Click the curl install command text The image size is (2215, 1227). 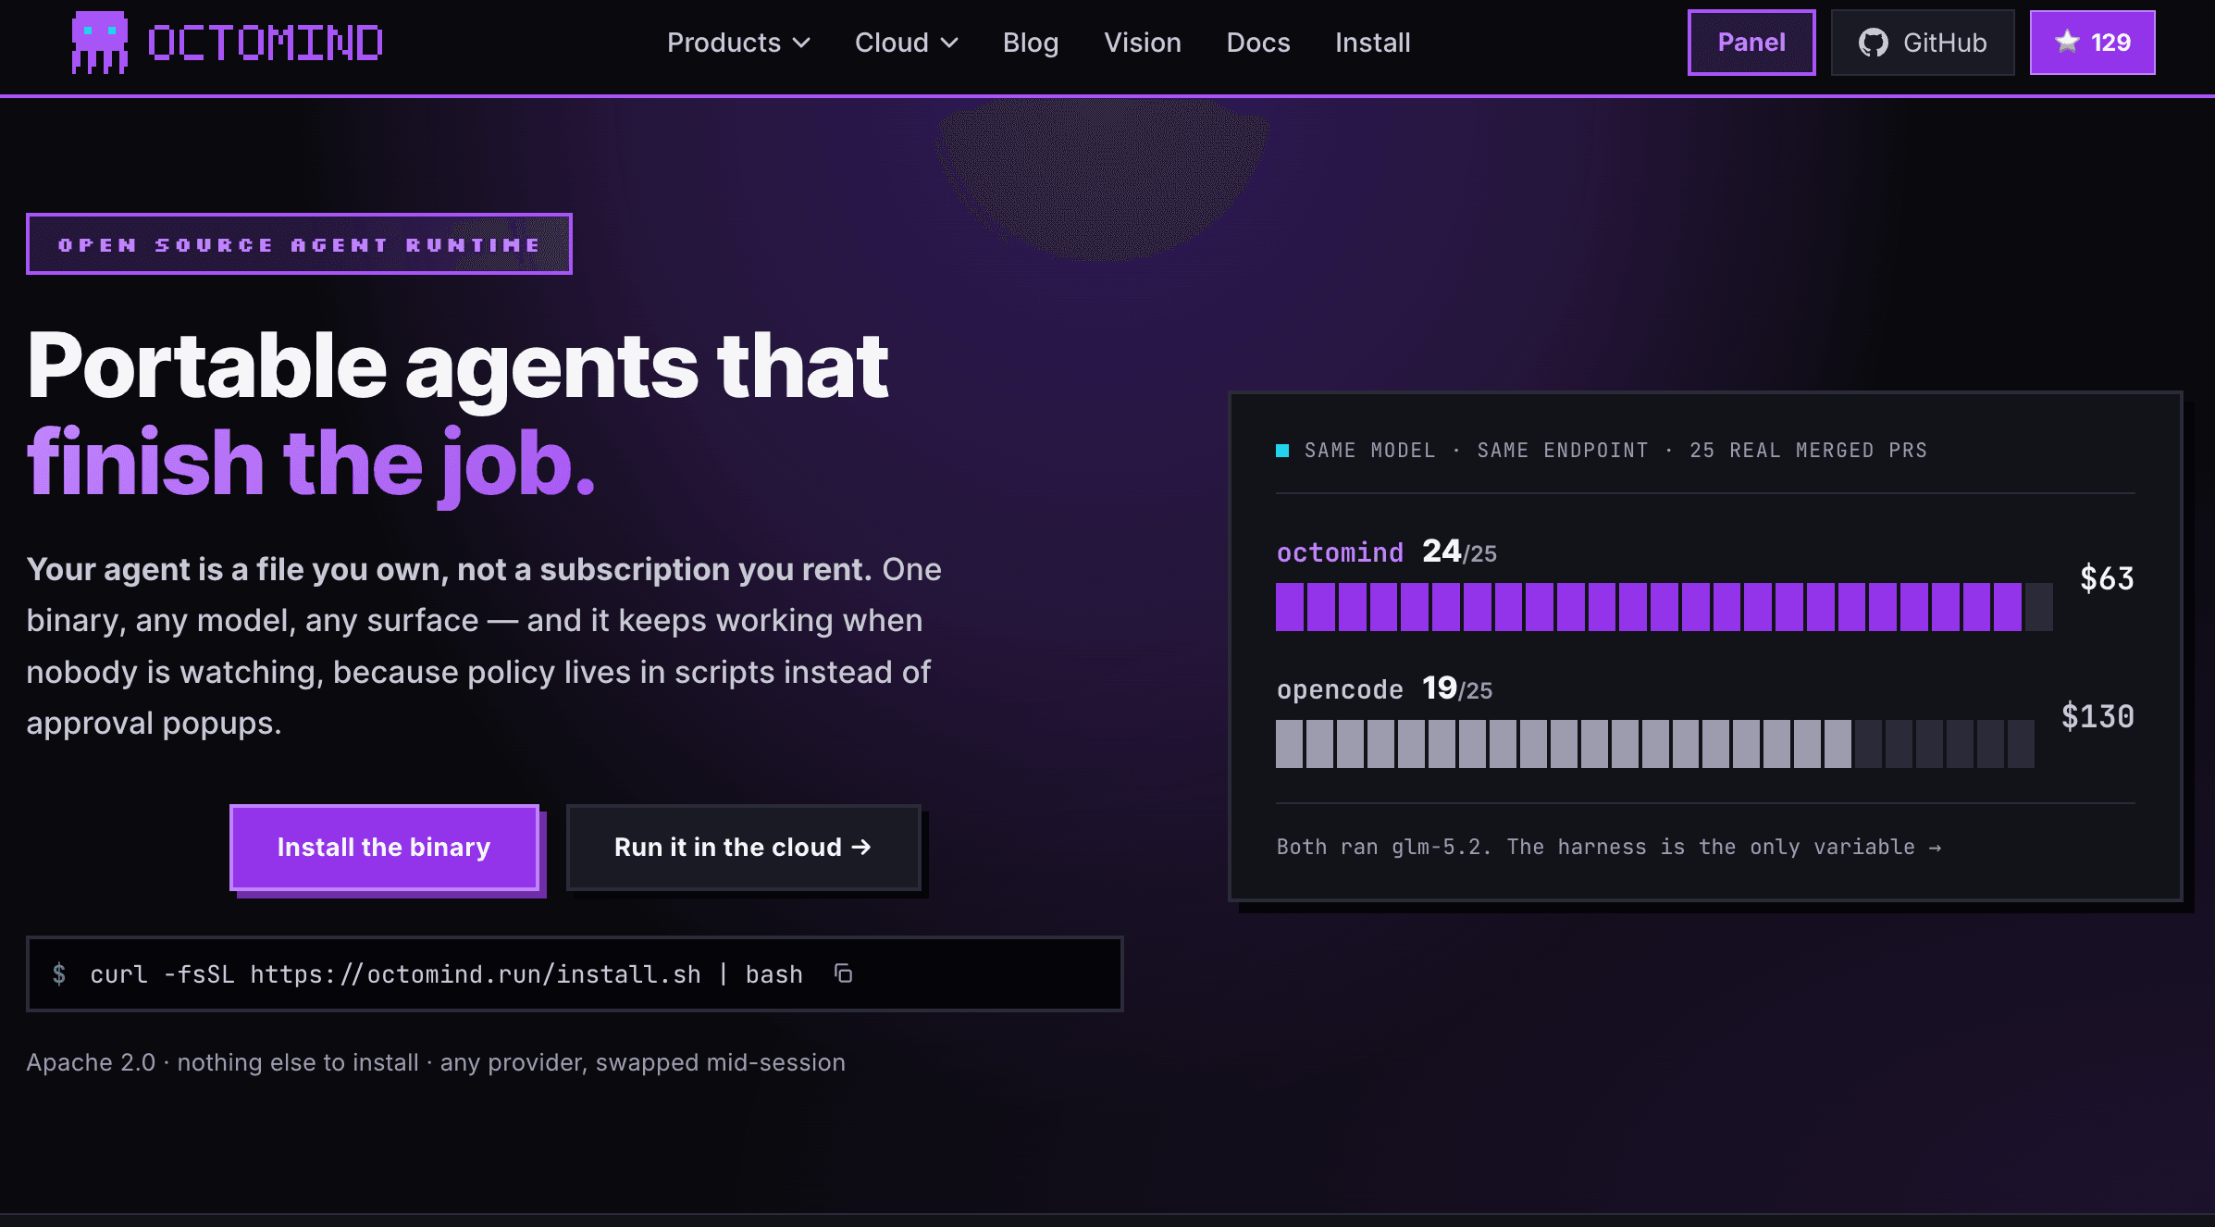tap(446, 974)
